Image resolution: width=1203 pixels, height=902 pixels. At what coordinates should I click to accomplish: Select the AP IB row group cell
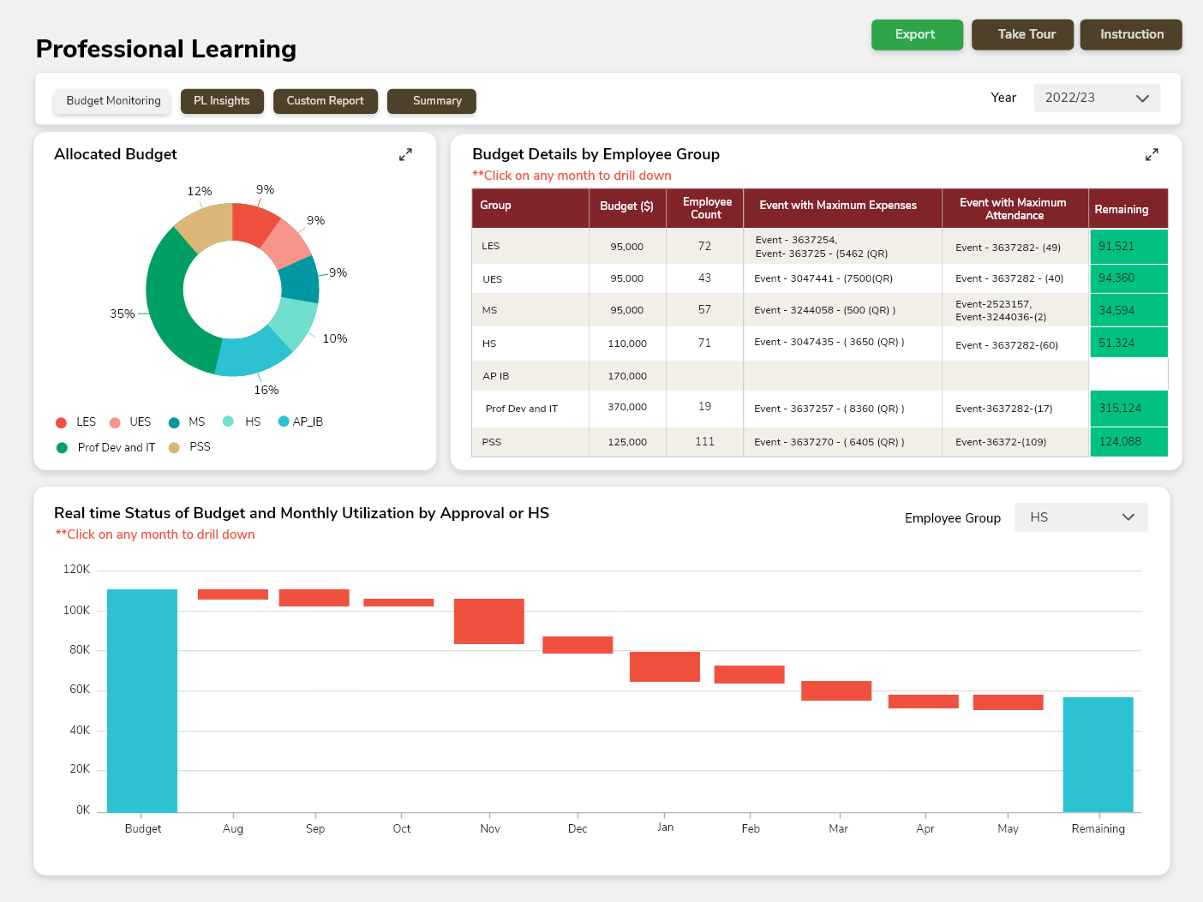[x=530, y=376]
